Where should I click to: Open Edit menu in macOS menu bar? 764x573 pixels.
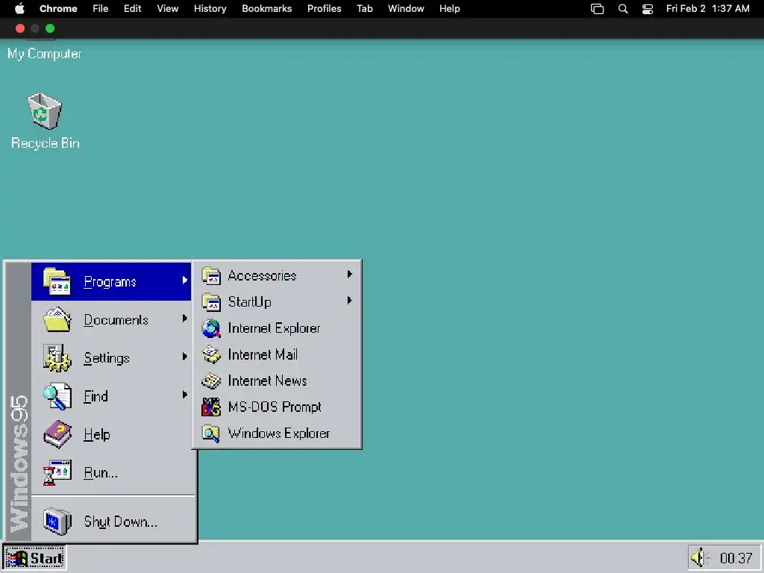coord(133,9)
